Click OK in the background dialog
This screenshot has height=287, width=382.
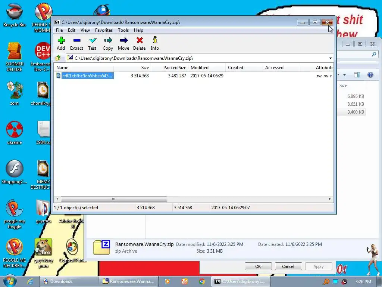(x=258, y=266)
